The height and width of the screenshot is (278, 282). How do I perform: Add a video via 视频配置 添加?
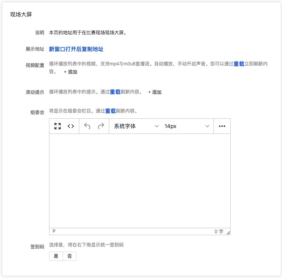[x=70, y=72]
